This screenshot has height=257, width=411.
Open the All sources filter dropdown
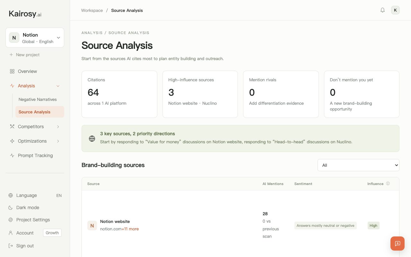(358, 165)
